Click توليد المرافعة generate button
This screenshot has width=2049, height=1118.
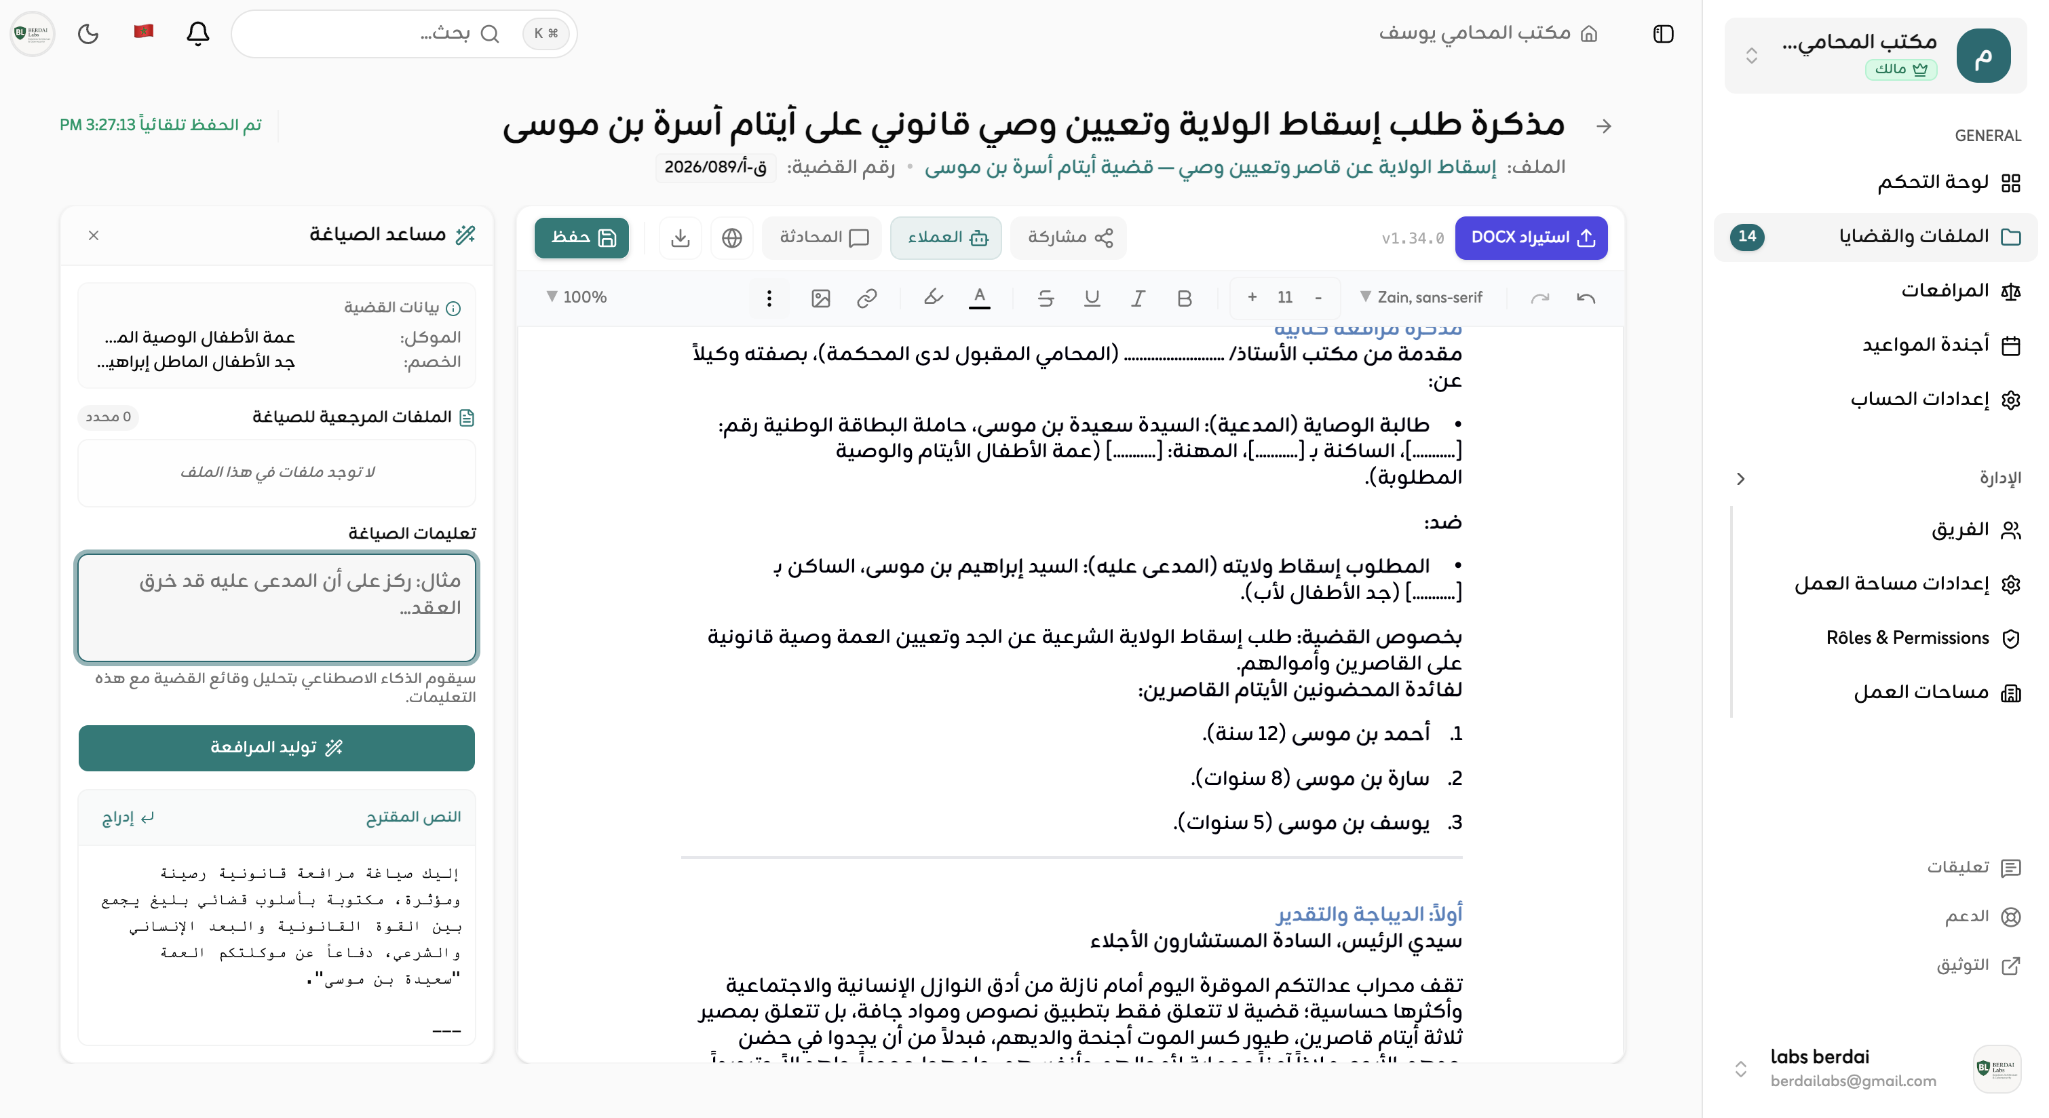click(277, 748)
